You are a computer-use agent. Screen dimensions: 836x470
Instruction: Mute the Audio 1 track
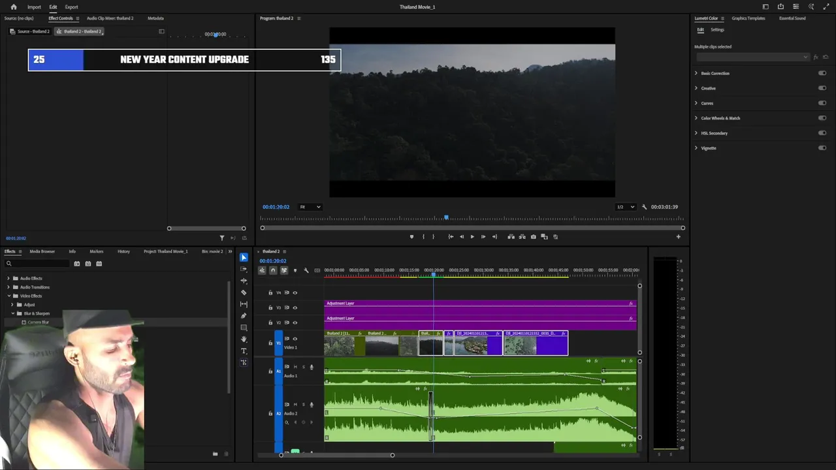pos(295,367)
